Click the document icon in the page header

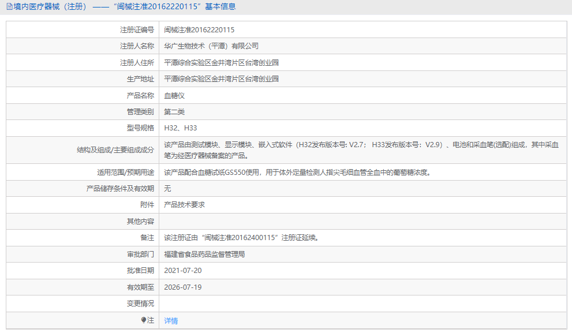tap(9, 6)
